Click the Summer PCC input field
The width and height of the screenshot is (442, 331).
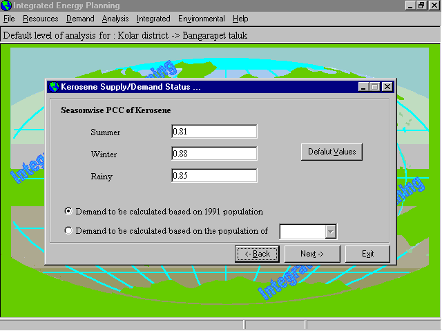pyautogui.click(x=214, y=132)
